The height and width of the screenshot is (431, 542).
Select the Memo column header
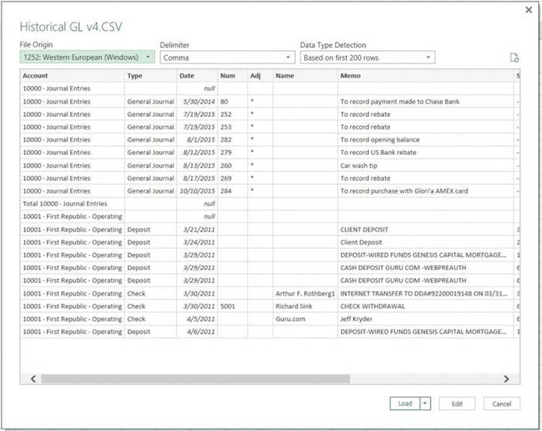point(425,76)
